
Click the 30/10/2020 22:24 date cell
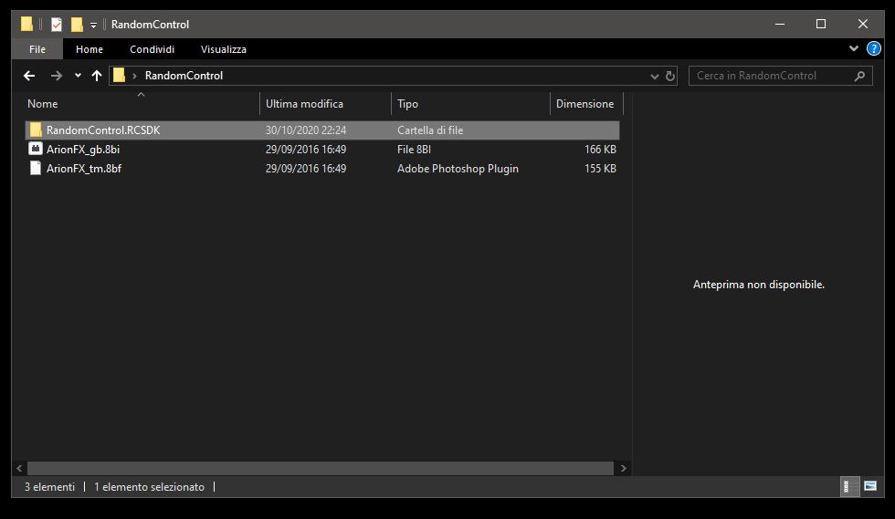pos(305,130)
